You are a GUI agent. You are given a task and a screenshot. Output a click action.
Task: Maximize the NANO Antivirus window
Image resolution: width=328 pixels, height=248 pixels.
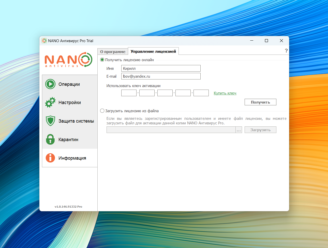[266, 41]
